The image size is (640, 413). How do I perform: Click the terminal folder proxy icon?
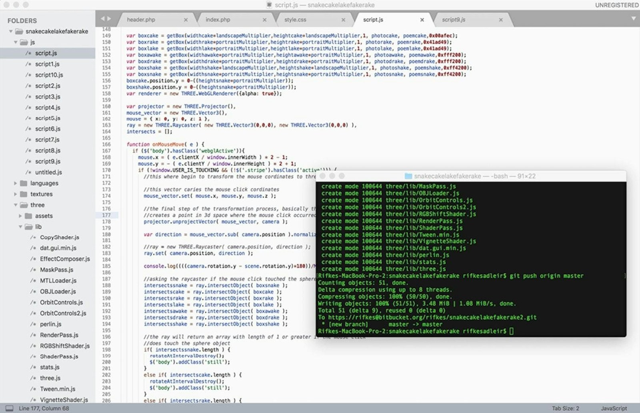pos(408,176)
